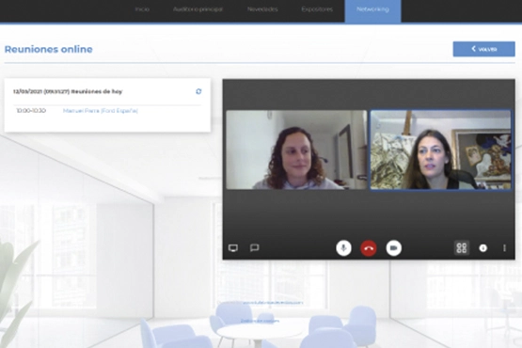This screenshot has width=522, height=348.
Task: Refresh today's meetings list
Action: [198, 91]
